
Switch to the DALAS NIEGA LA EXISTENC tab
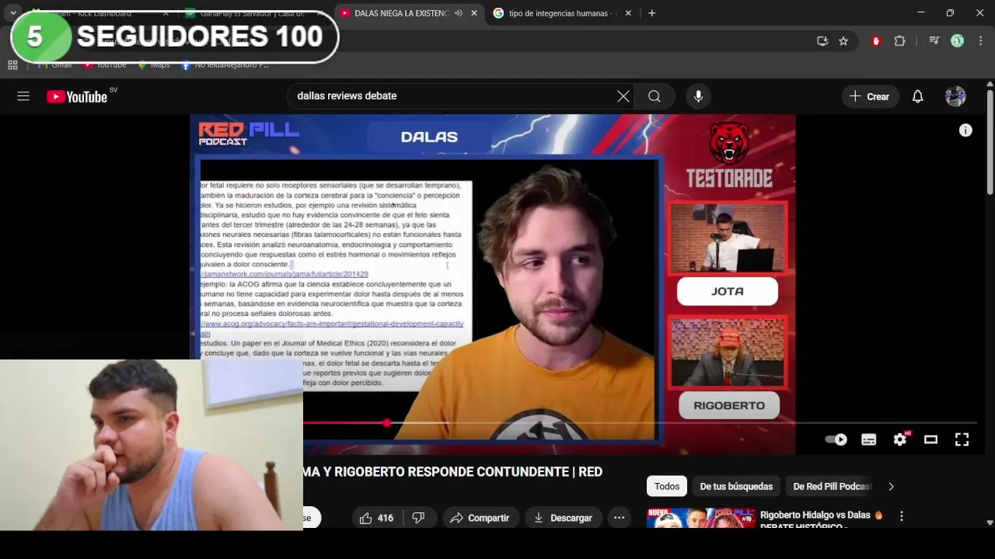click(x=402, y=13)
